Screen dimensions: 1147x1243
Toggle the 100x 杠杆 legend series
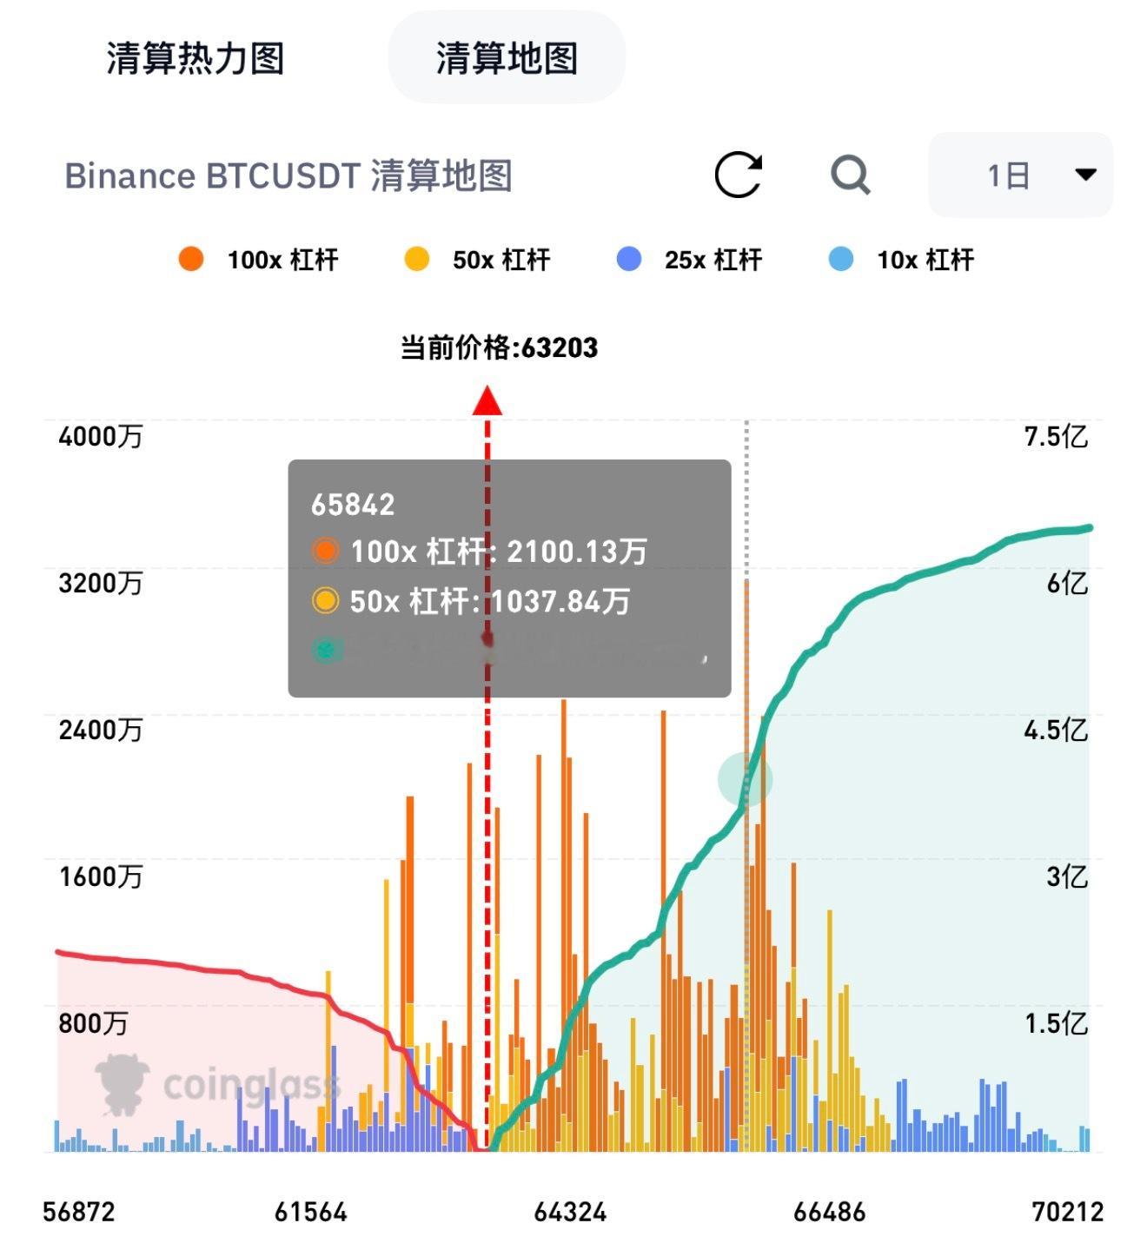click(x=258, y=259)
